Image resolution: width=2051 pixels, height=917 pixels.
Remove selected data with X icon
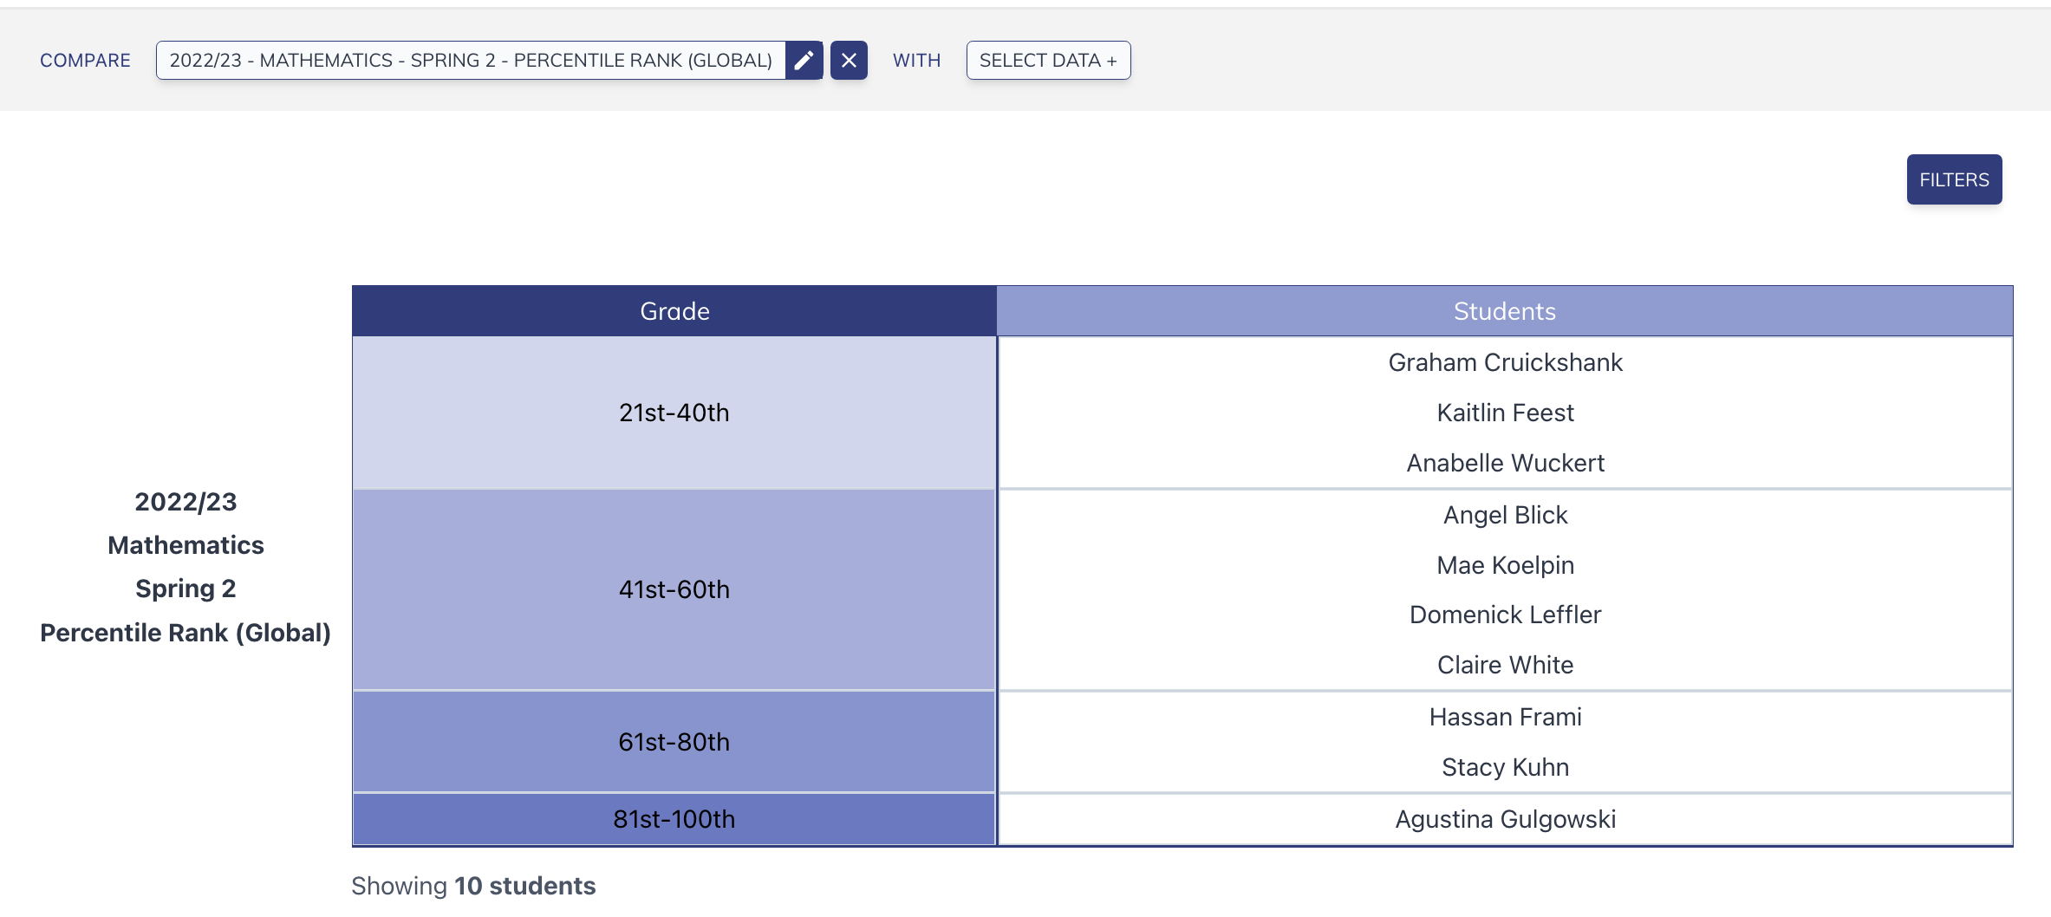(x=849, y=61)
